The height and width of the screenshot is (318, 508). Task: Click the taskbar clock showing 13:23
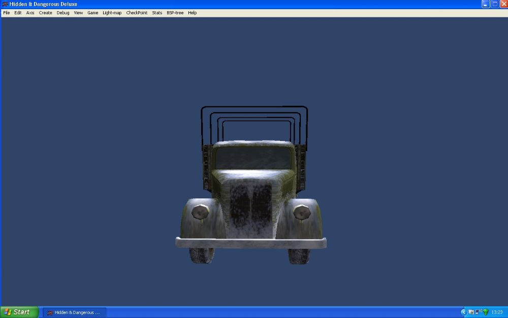point(497,312)
